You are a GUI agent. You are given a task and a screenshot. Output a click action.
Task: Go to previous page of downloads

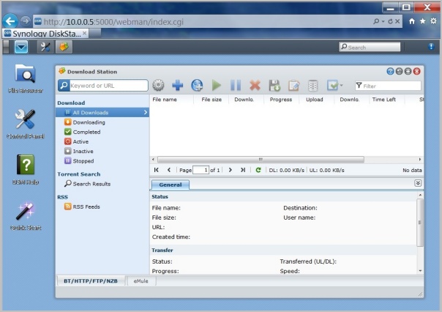pyautogui.click(x=169, y=170)
